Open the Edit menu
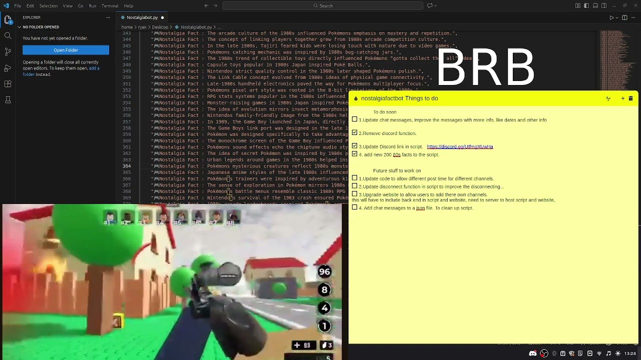This screenshot has height=360, width=641. coord(30,5)
